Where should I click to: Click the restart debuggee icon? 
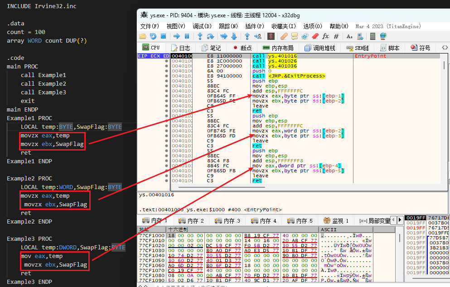pos(153,36)
